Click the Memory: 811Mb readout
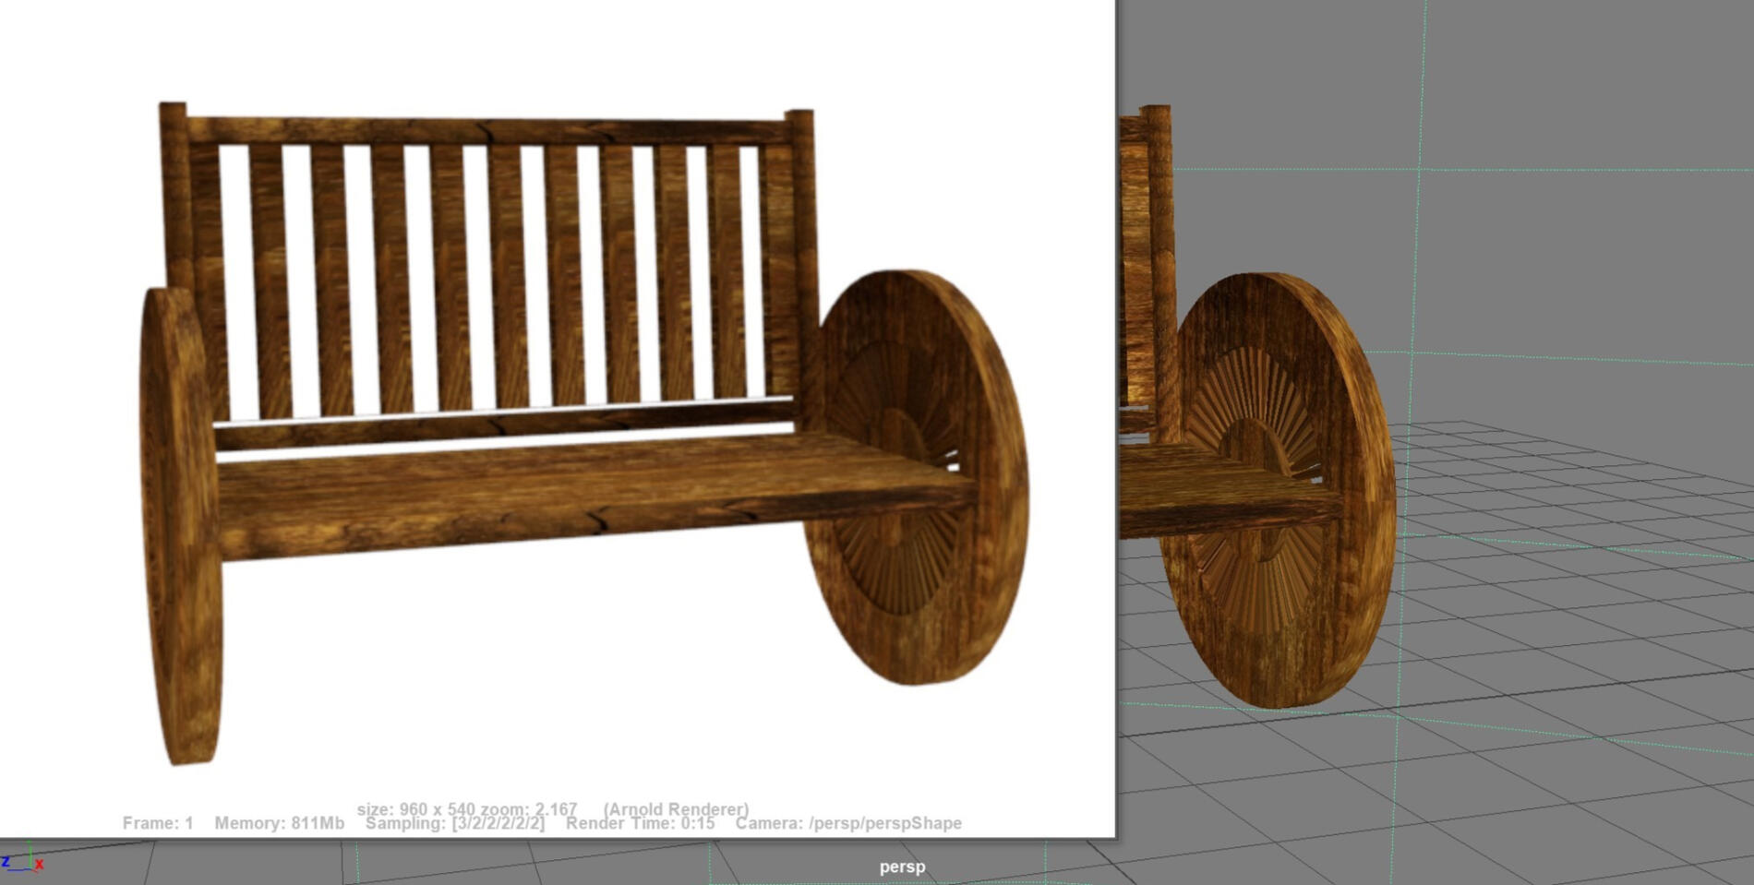The image size is (1754, 885). 279,823
